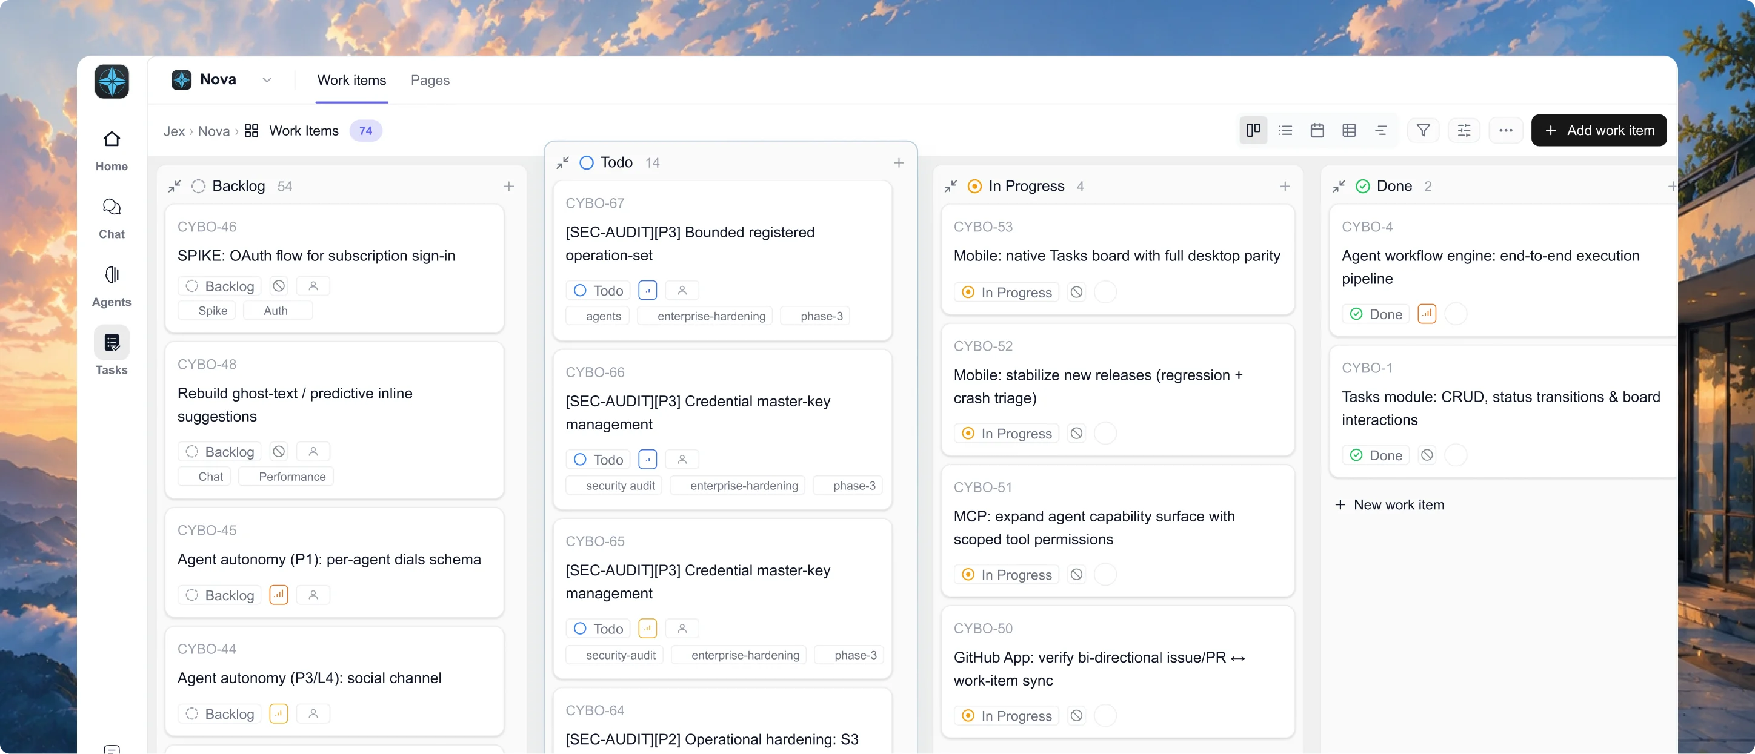The image size is (1755, 754).
Task: Open the Chat section in sidebar
Action: (111, 219)
